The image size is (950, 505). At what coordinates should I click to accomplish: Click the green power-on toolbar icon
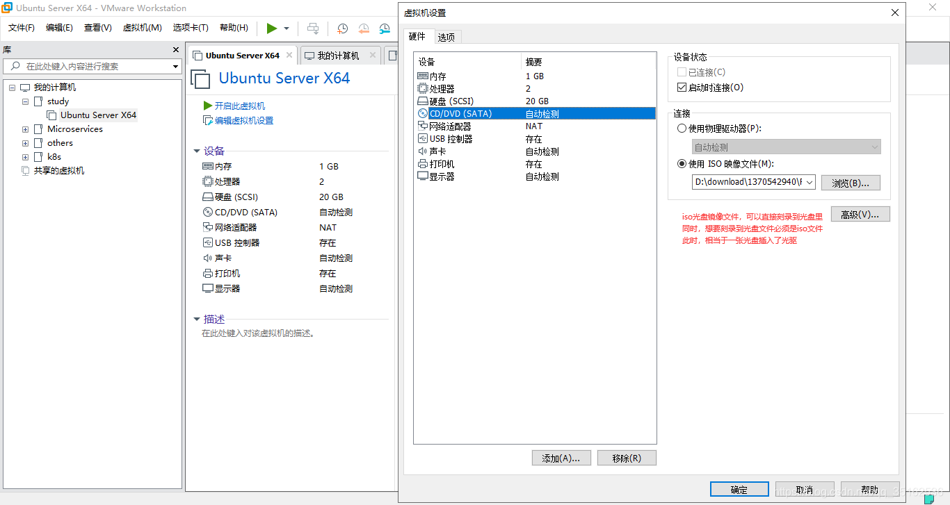point(271,28)
